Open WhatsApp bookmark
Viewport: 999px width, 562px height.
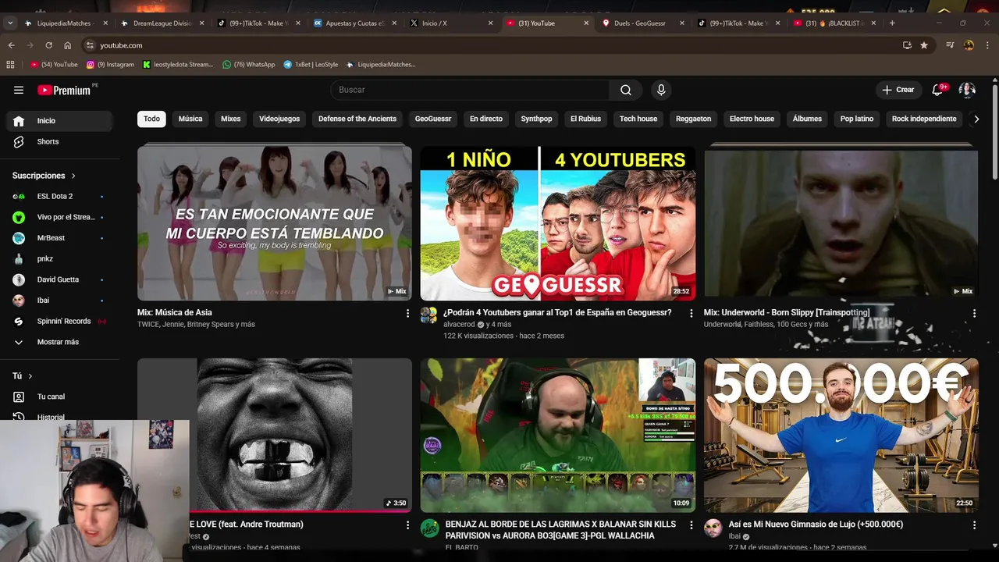pyautogui.click(x=249, y=65)
